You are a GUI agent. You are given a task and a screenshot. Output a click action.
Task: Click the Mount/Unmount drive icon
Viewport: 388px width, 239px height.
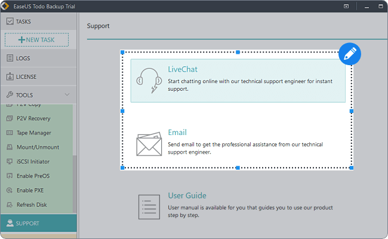[10, 147]
